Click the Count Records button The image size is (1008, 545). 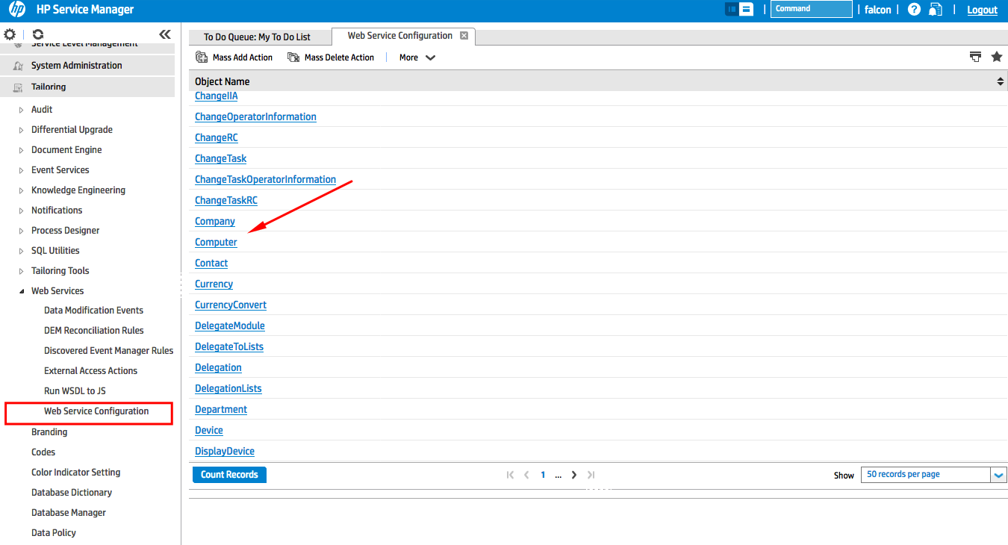229,474
